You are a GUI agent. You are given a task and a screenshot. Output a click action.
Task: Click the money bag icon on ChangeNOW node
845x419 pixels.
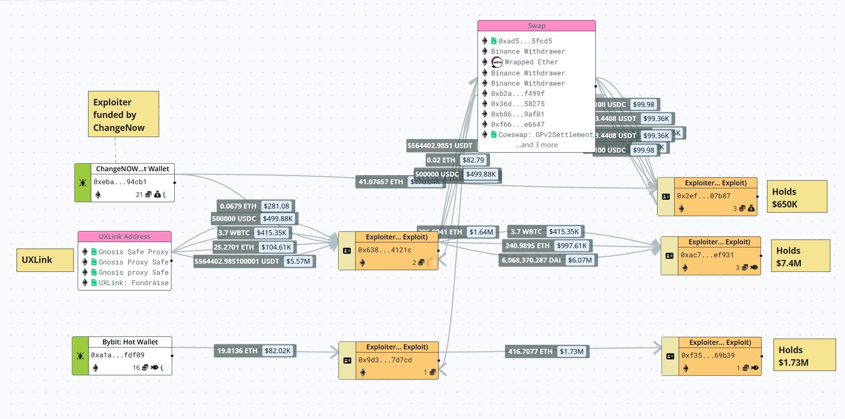click(x=157, y=194)
